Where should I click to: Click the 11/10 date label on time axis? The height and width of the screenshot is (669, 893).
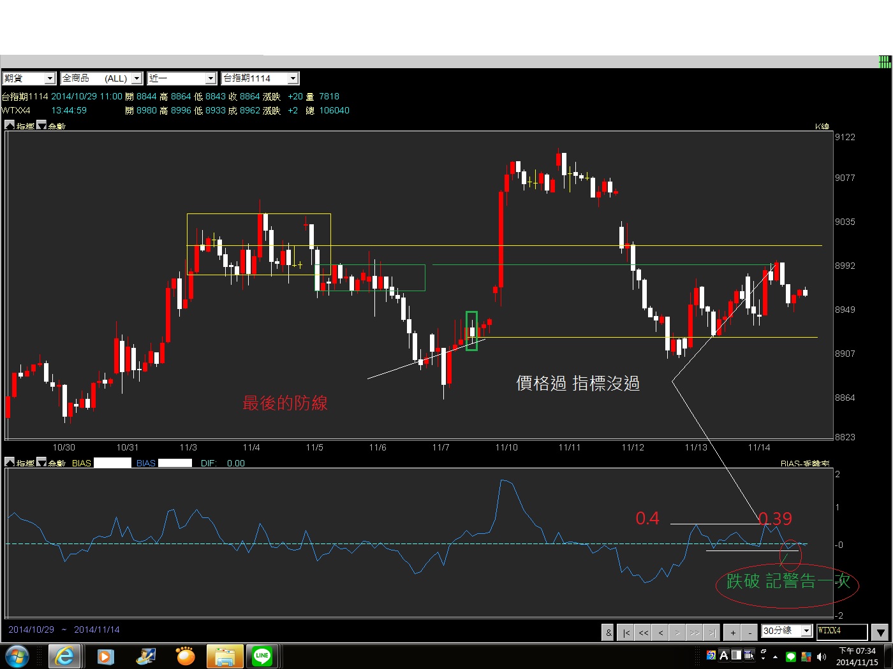coord(506,447)
